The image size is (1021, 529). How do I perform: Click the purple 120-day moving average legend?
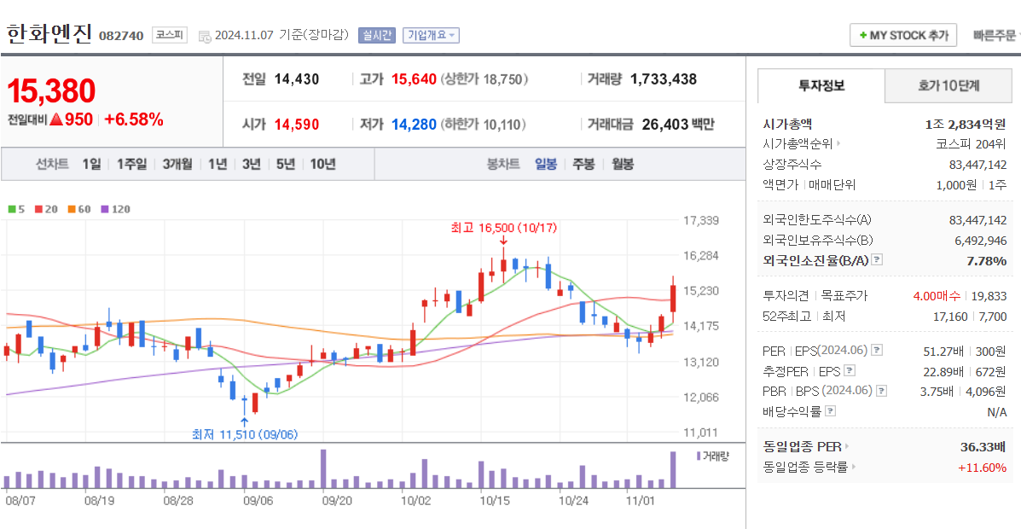115,209
